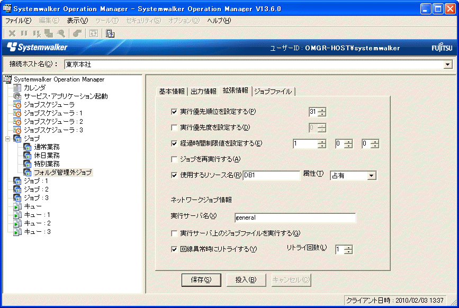Click the キャンセル(C) button

coord(291,280)
